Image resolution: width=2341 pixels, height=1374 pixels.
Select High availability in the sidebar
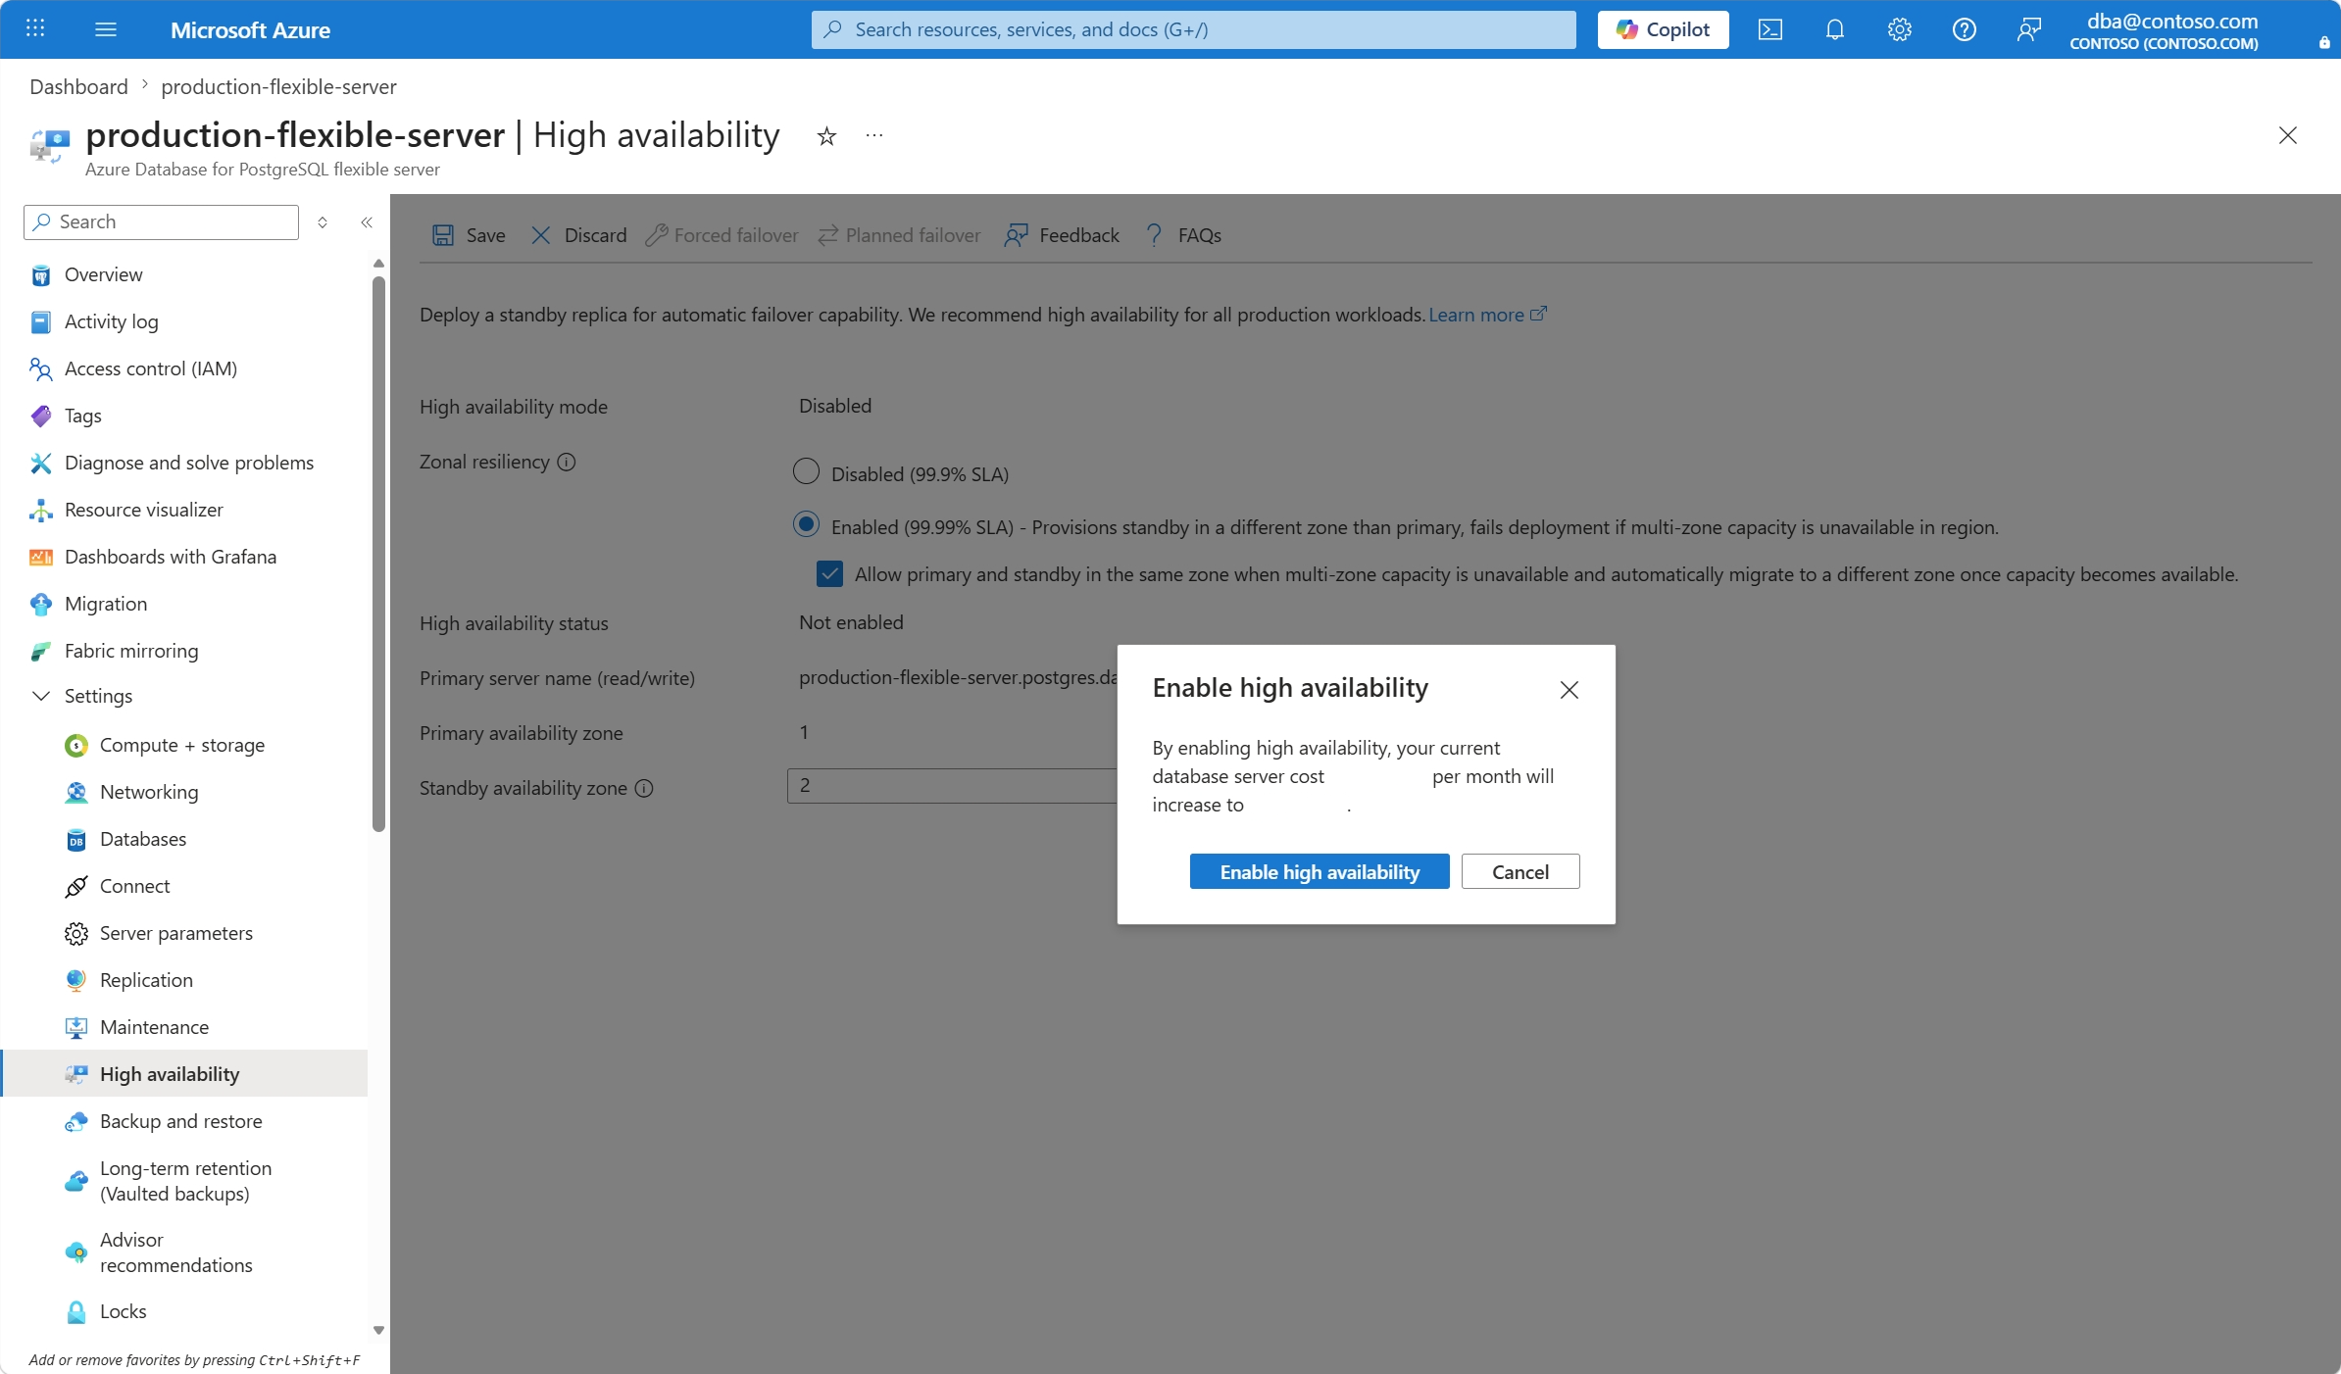pyautogui.click(x=184, y=1074)
